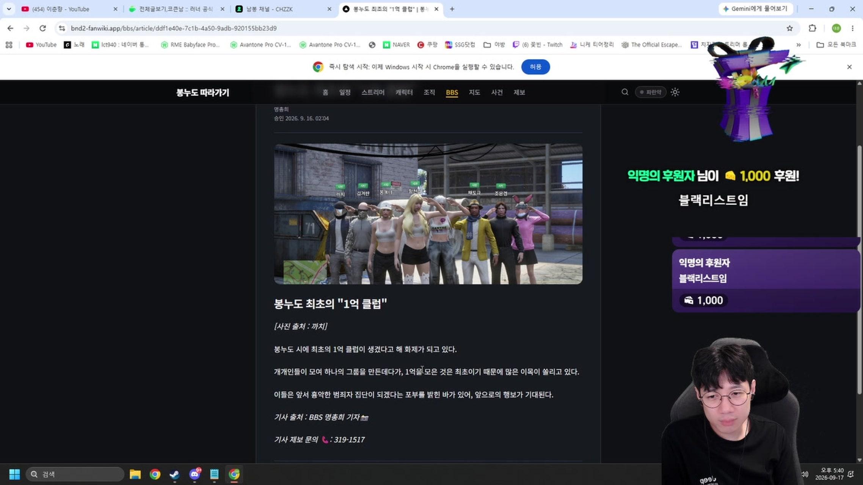Click the page vertical scrollbar
The width and height of the screenshot is (863, 485).
click(859, 269)
